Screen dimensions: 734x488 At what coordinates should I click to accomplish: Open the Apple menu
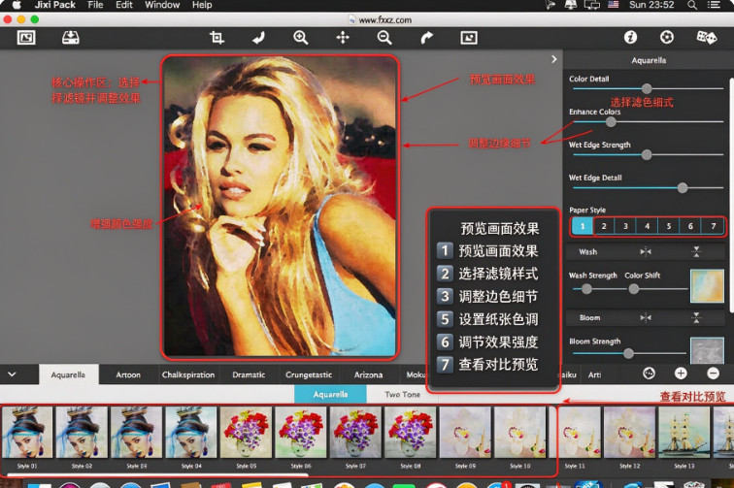[17, 5]
